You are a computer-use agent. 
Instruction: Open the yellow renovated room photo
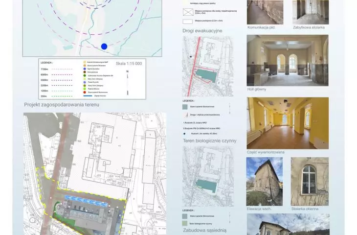tap(288, 123)
